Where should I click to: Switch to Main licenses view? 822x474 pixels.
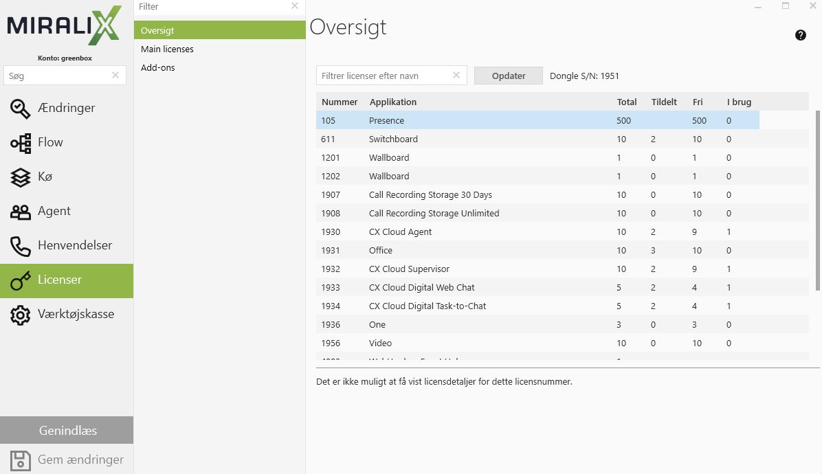click(x=167, y=49)
